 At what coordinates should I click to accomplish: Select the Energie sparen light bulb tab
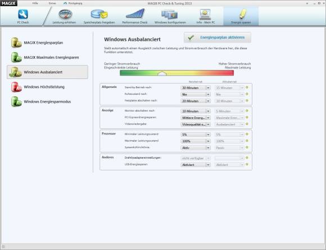tap(241, 16)
